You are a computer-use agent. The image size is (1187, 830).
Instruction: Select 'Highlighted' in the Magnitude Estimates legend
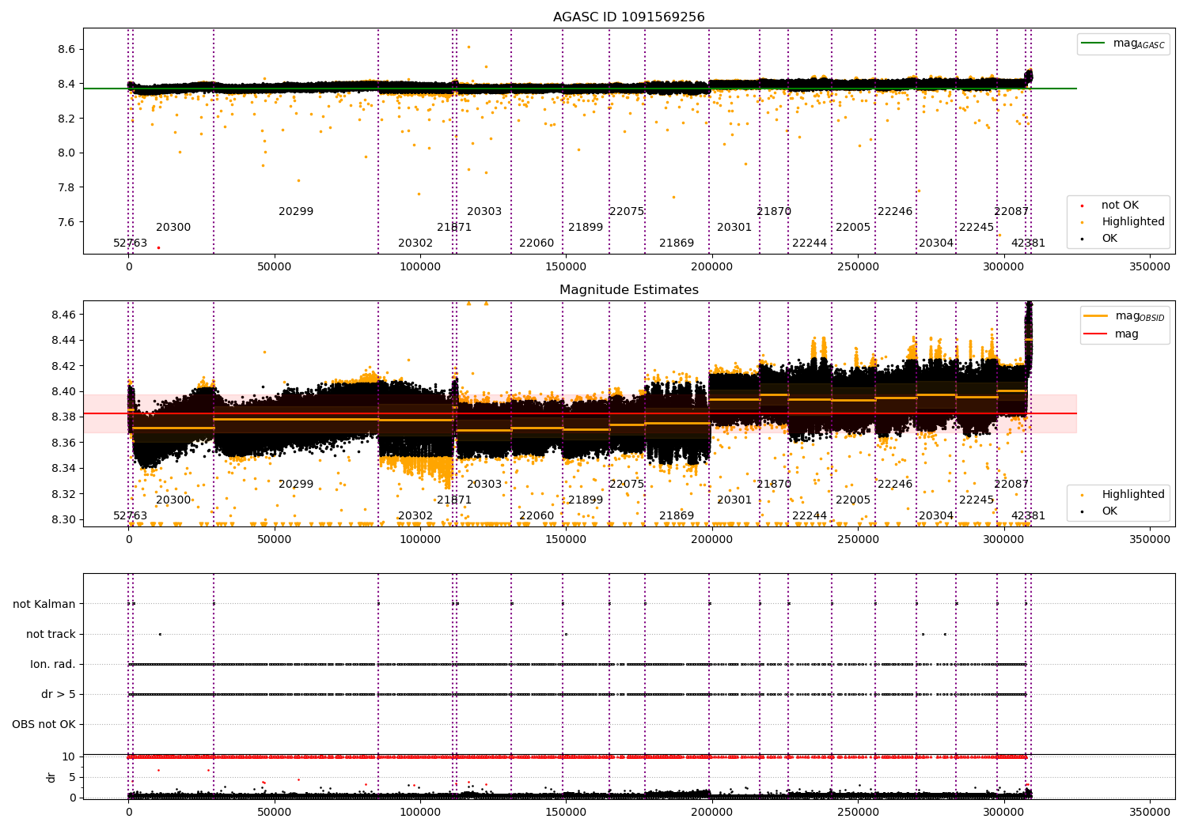click(1133, 495)
